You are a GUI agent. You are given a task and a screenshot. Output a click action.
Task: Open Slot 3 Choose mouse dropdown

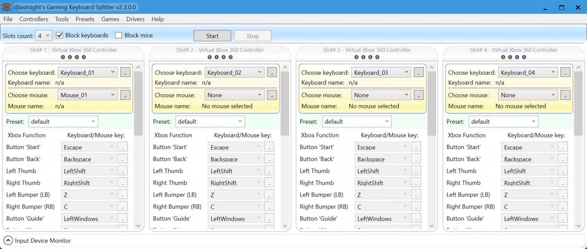click(x=381, y=95)
